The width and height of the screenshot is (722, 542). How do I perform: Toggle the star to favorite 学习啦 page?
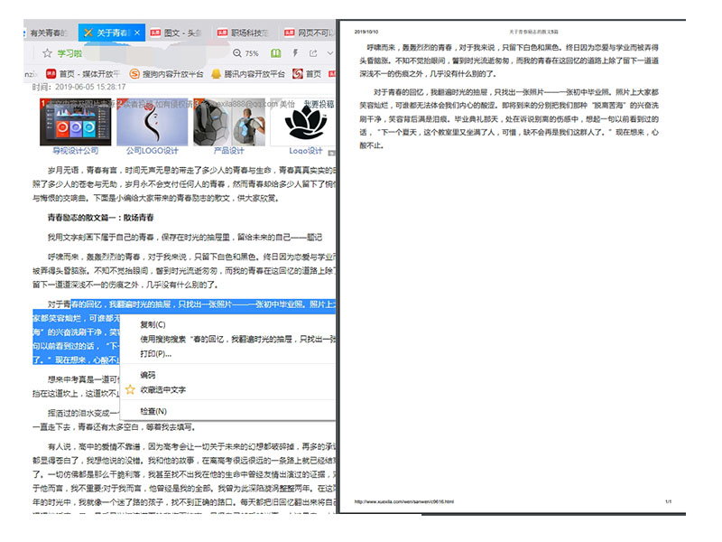45,52
